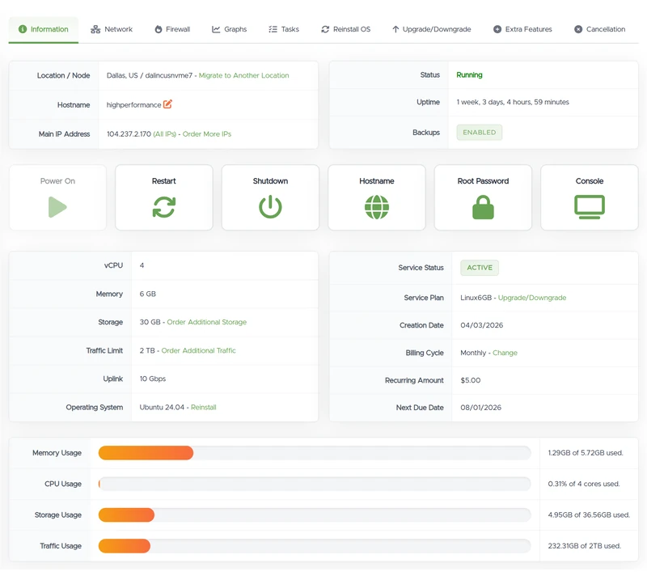Click 232.31GB of 2TB used text
This screenshot has width=647, height=580.
coord(584,546)
